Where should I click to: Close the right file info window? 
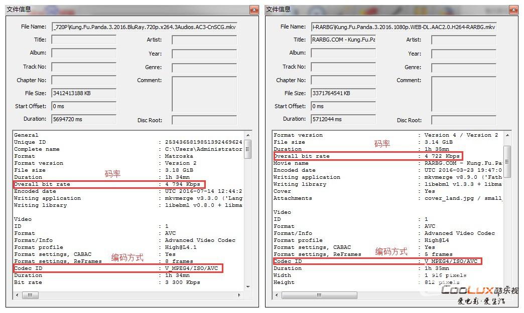[513, 10]
